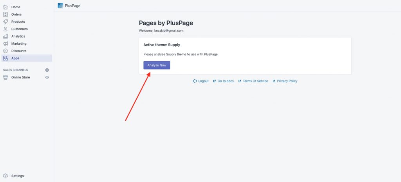Open the Go to docs link
401x182 pixels.
coord(226,81)
